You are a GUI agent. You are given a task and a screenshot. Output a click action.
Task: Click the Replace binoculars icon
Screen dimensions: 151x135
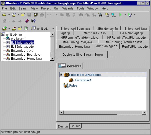(x=94, y=15)
